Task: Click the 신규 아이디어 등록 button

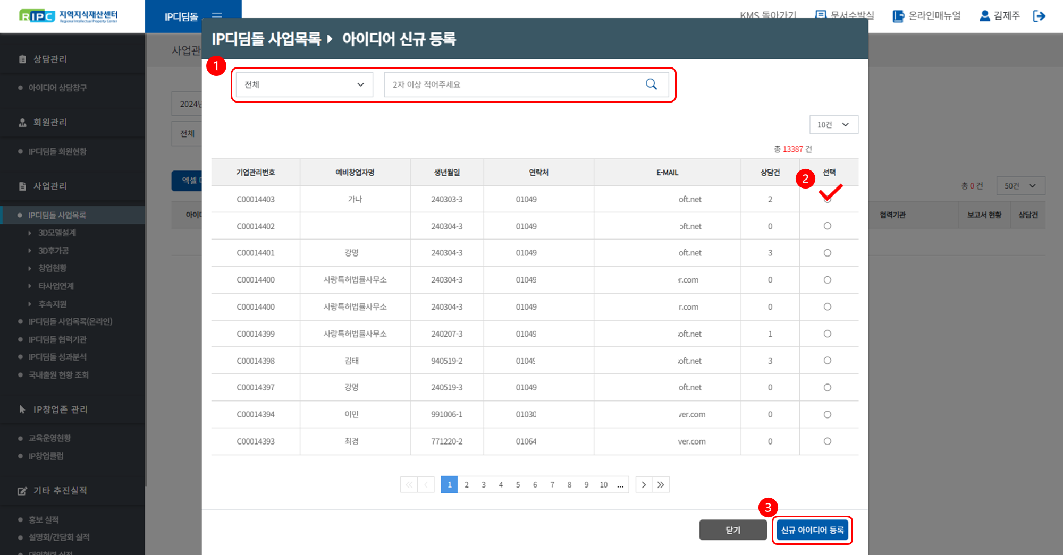Action: (812, 530)
